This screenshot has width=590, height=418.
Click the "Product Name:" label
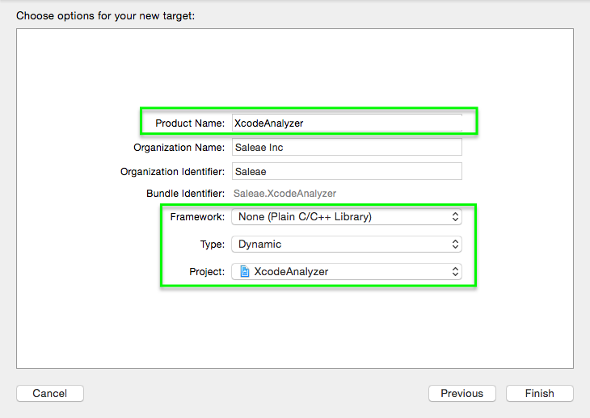190,123
